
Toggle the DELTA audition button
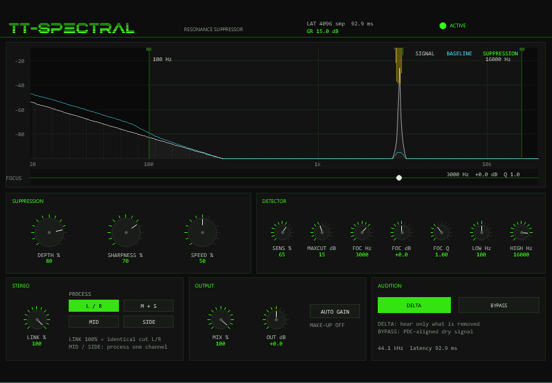[x=414, y=305]
